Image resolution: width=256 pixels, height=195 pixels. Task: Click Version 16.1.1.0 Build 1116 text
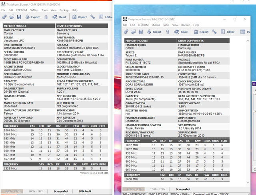(x=94, y=173)
